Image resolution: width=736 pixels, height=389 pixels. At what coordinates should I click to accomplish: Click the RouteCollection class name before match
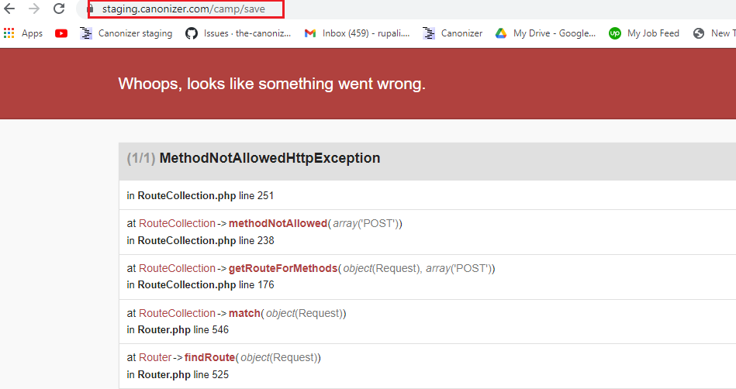pos(177,314)
